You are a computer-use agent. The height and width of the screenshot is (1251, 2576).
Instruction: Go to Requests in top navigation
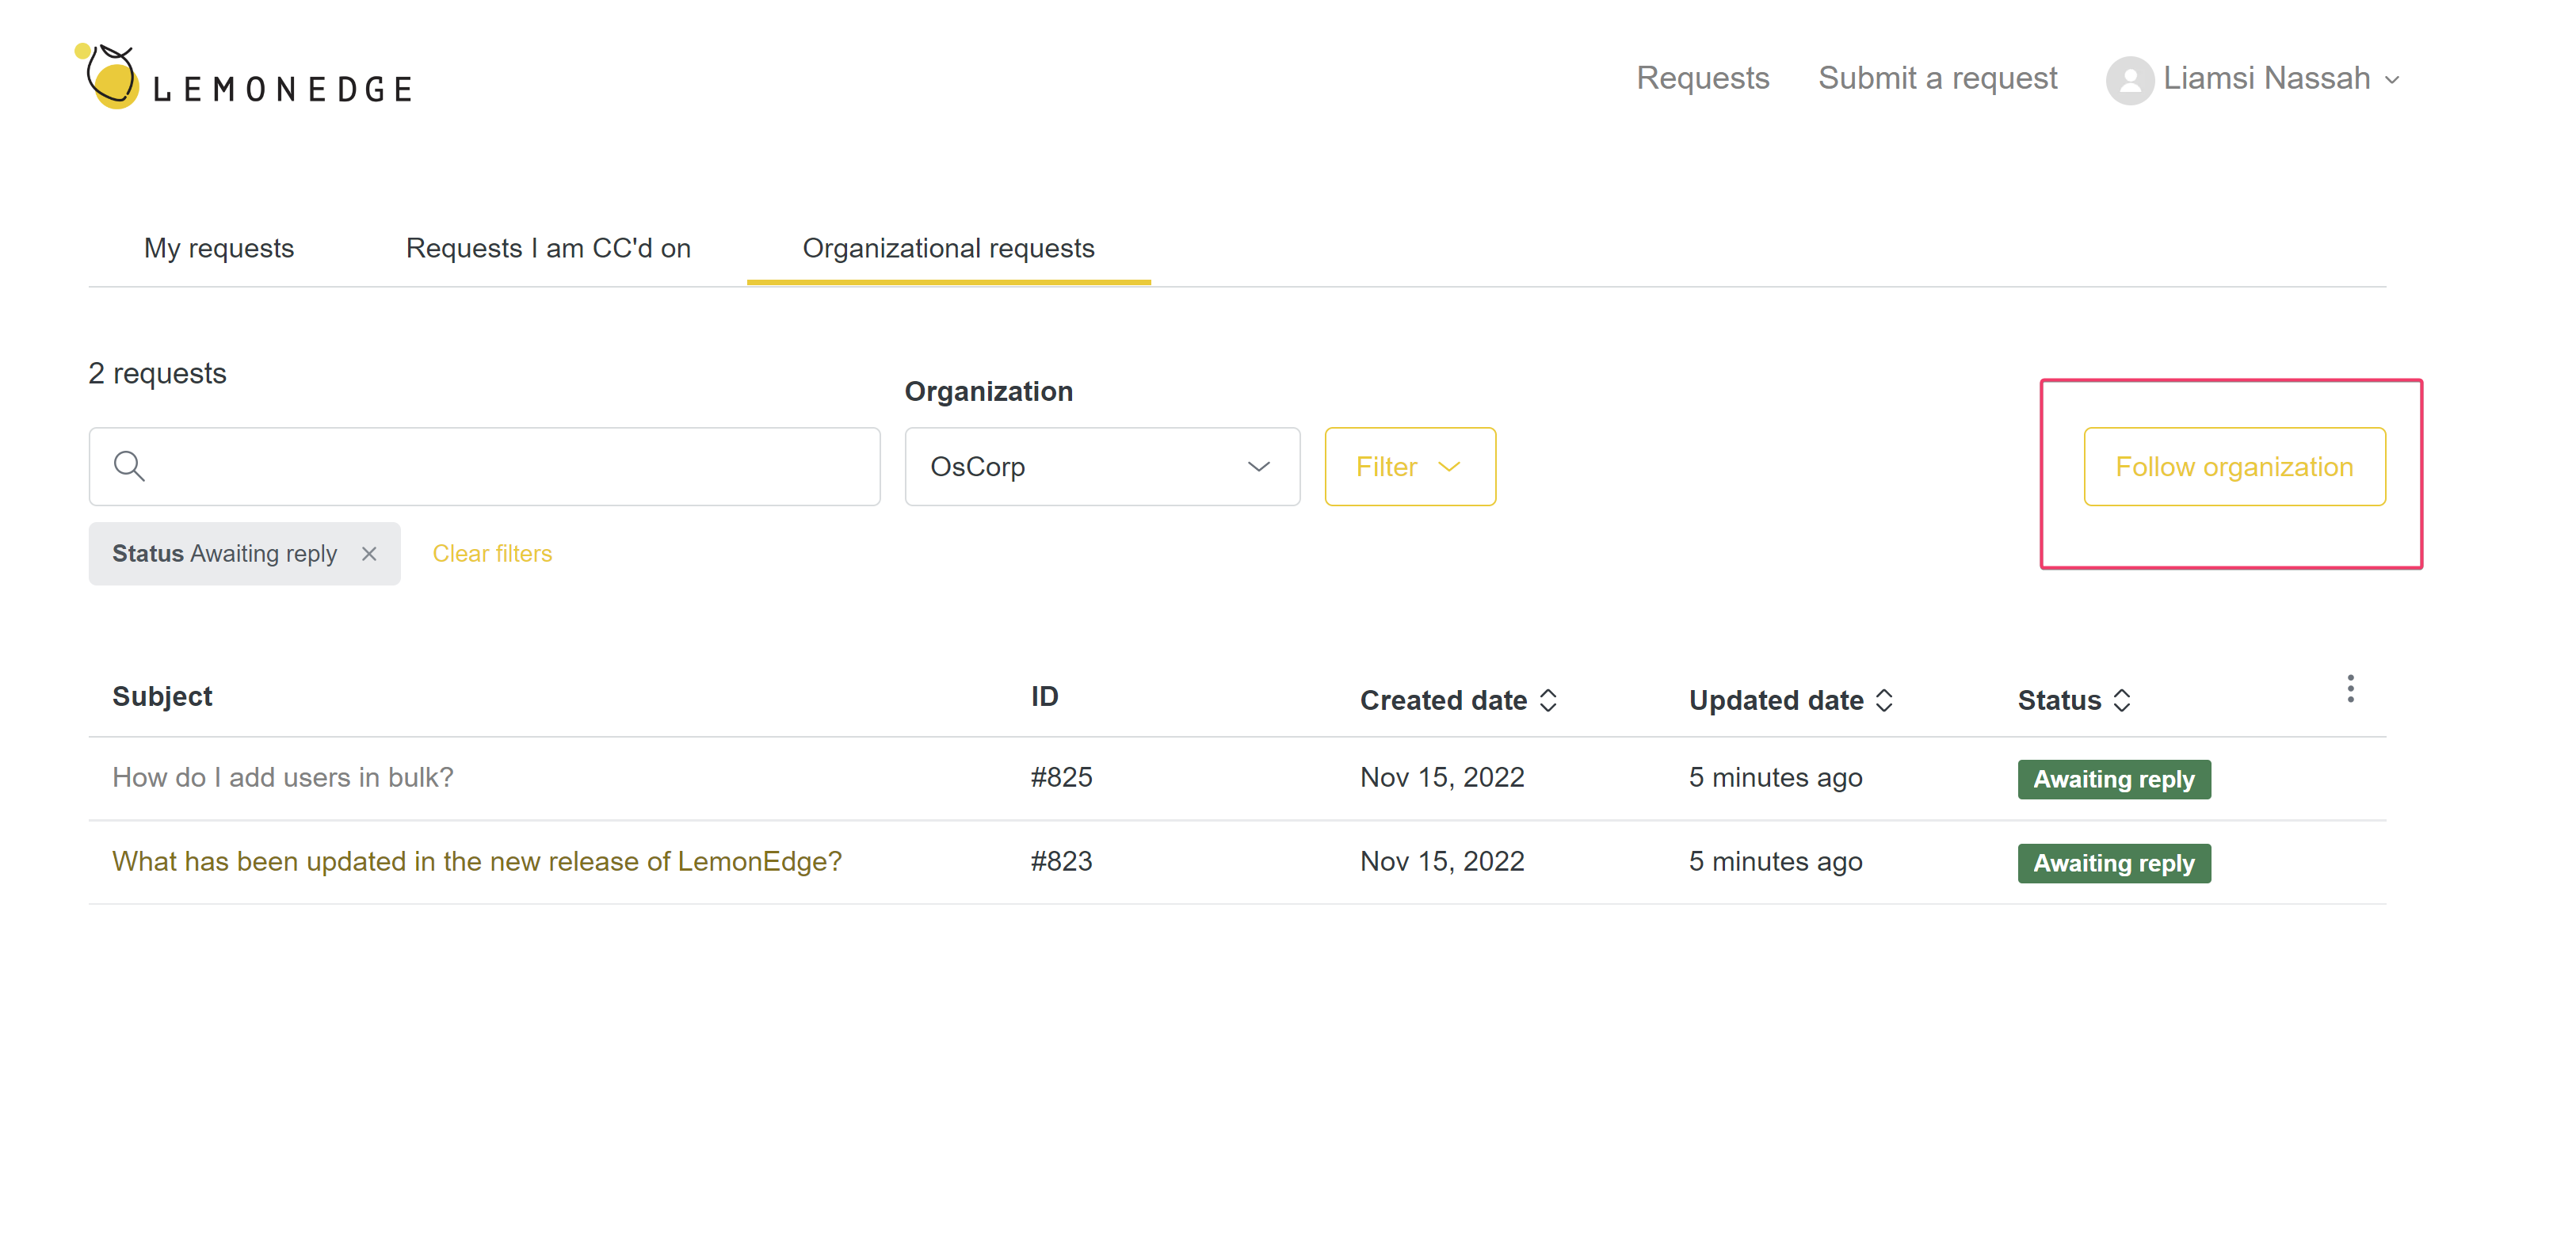point(1702,78)
